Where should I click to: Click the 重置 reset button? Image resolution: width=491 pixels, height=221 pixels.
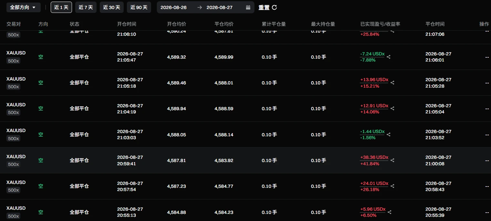268,7
